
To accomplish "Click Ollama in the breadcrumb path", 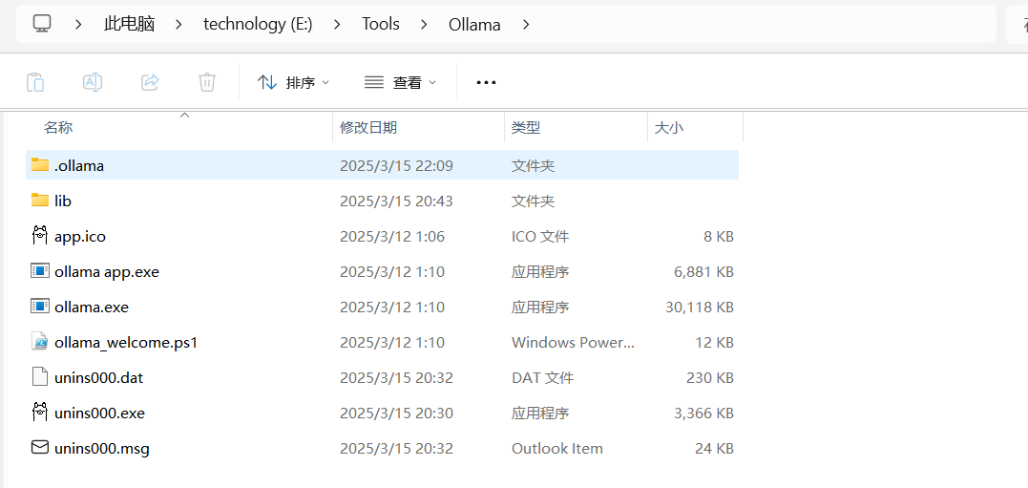I will pyautogui.click(x=474, y=24).
